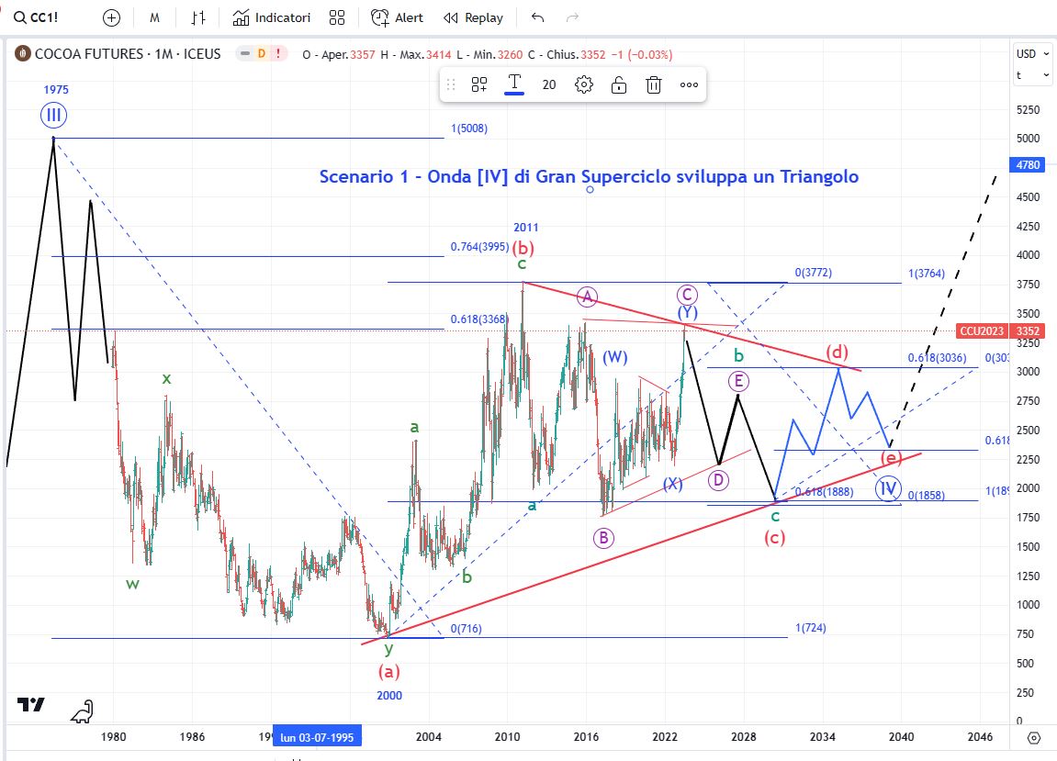Click the red exclamation warning badge
1057x761 pixels.
click(x=277, y=53)
